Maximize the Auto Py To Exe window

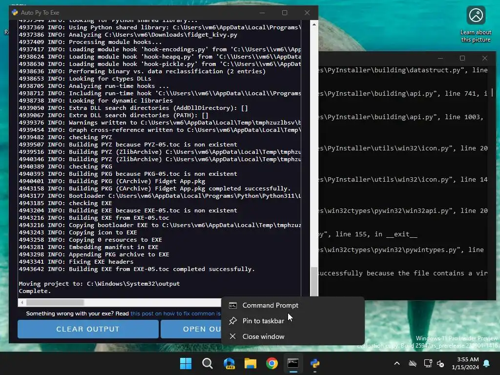(285, 12)
